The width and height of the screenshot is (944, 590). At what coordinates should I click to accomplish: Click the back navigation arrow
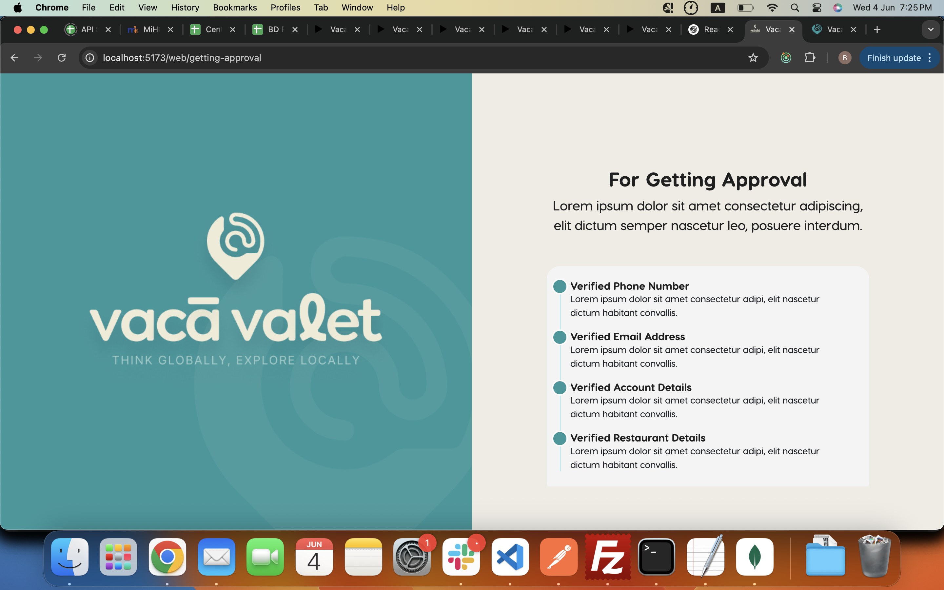coord(14,58)
